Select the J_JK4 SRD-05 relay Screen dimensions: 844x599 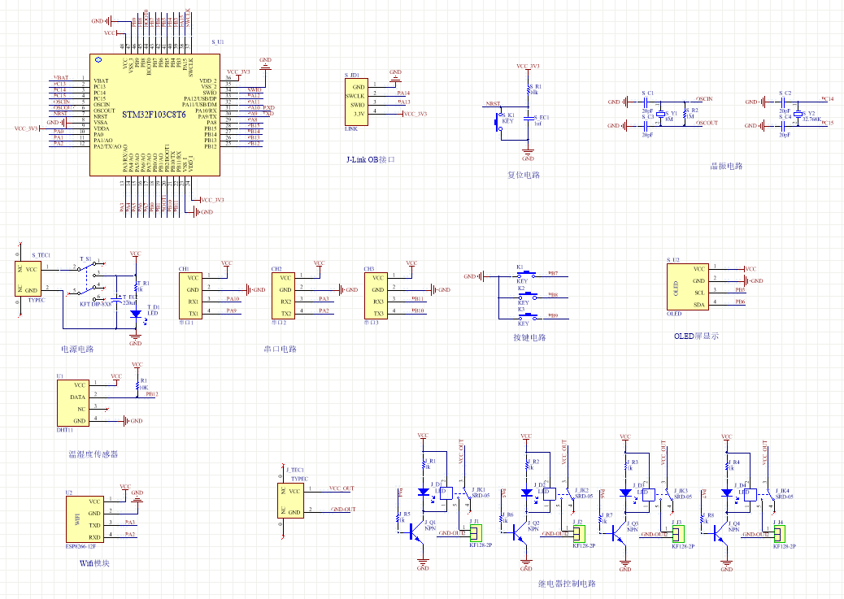[x=760, y=495]
